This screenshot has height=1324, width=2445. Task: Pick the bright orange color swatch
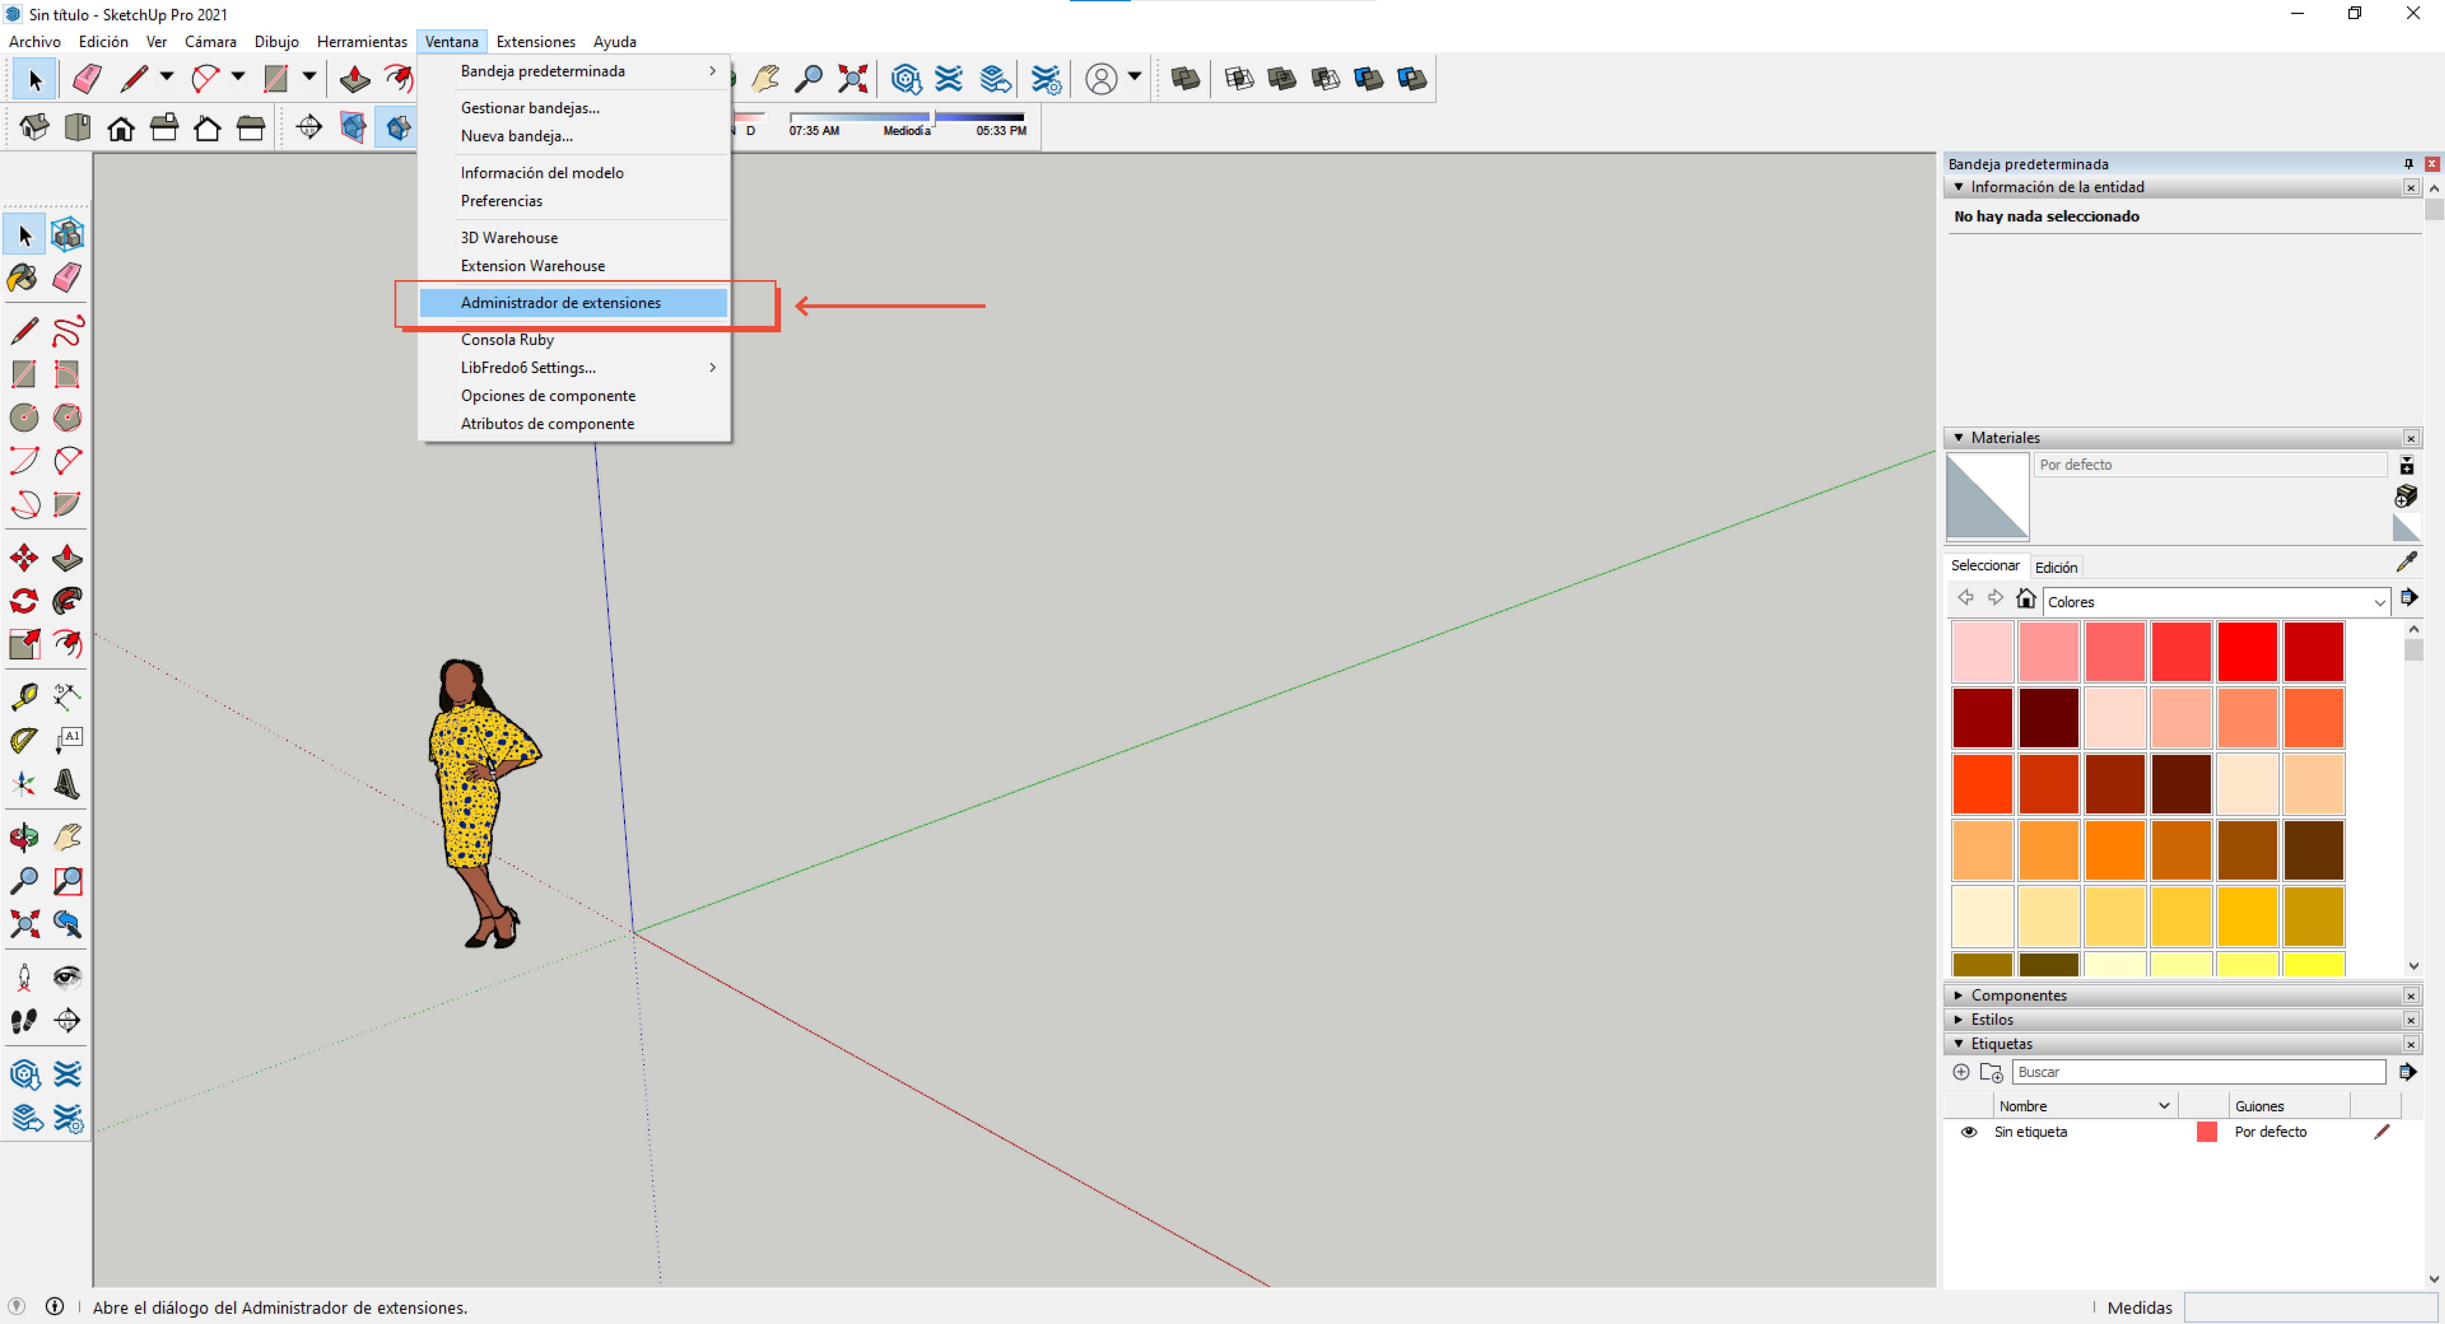pos(2115,850)
